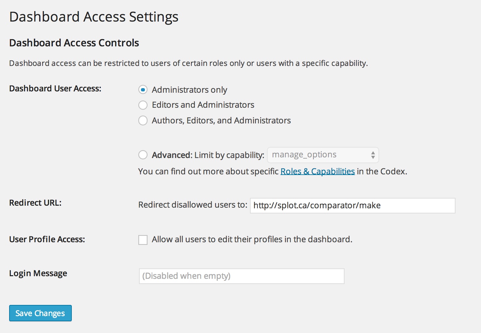Click the up-down arrows on capability selector

373,155
